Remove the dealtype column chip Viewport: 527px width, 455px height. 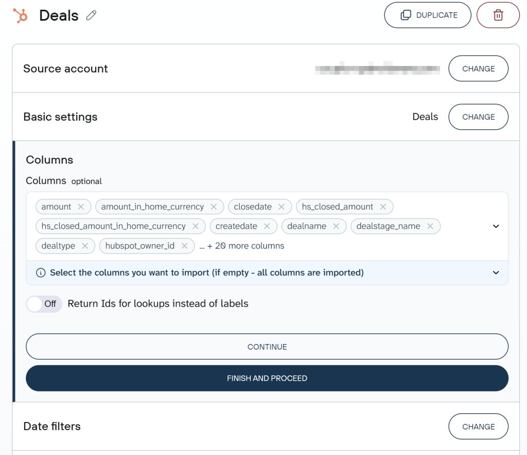tap(85, 246)
